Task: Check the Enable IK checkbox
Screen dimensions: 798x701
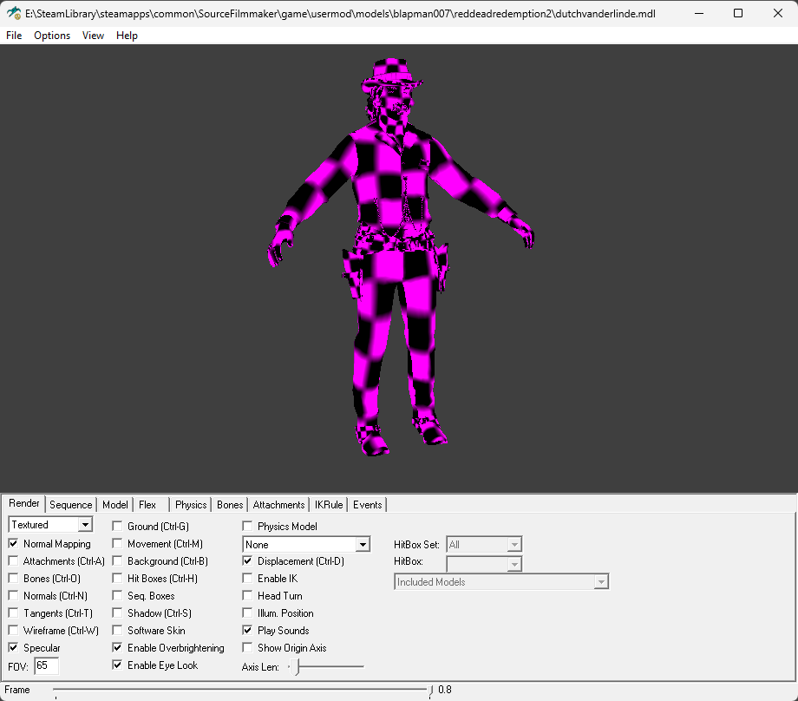Action: pyautogui.click(x=248, y=579)
